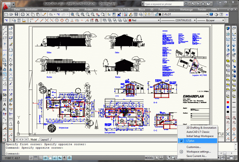Click the Snap to Center circle icon
Image resolution: width=239 pixels, height=162 pixels.
57,20
